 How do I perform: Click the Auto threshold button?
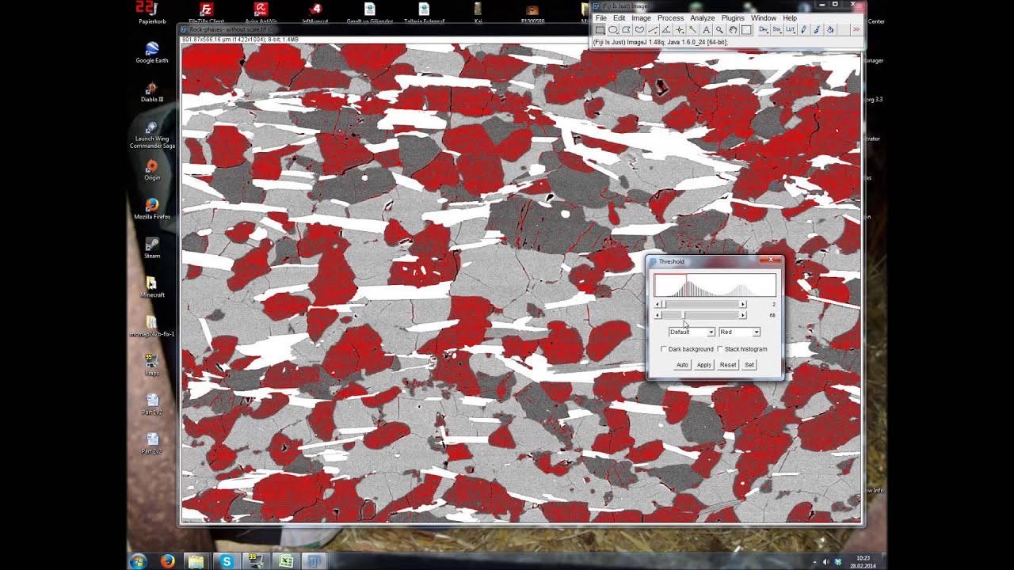(x=682, y=365)
